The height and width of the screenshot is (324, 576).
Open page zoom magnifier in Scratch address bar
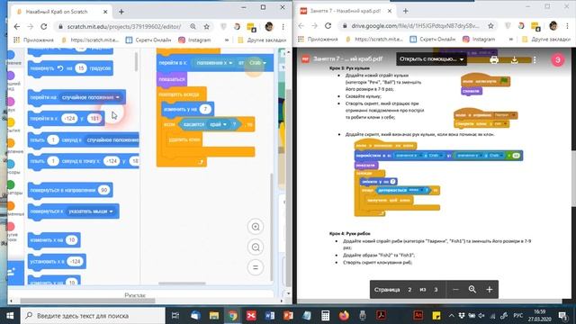(x=193, y=26)
